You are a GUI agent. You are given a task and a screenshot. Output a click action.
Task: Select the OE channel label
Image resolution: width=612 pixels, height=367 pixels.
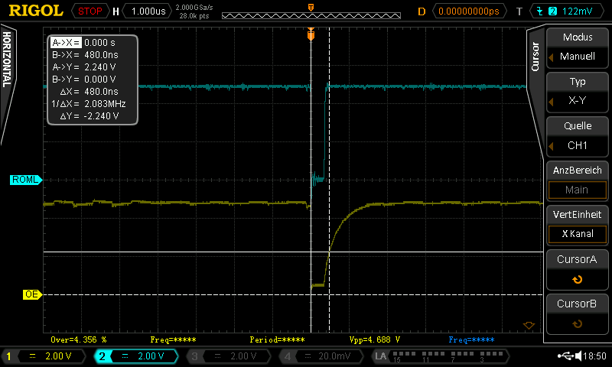point(32,294)
